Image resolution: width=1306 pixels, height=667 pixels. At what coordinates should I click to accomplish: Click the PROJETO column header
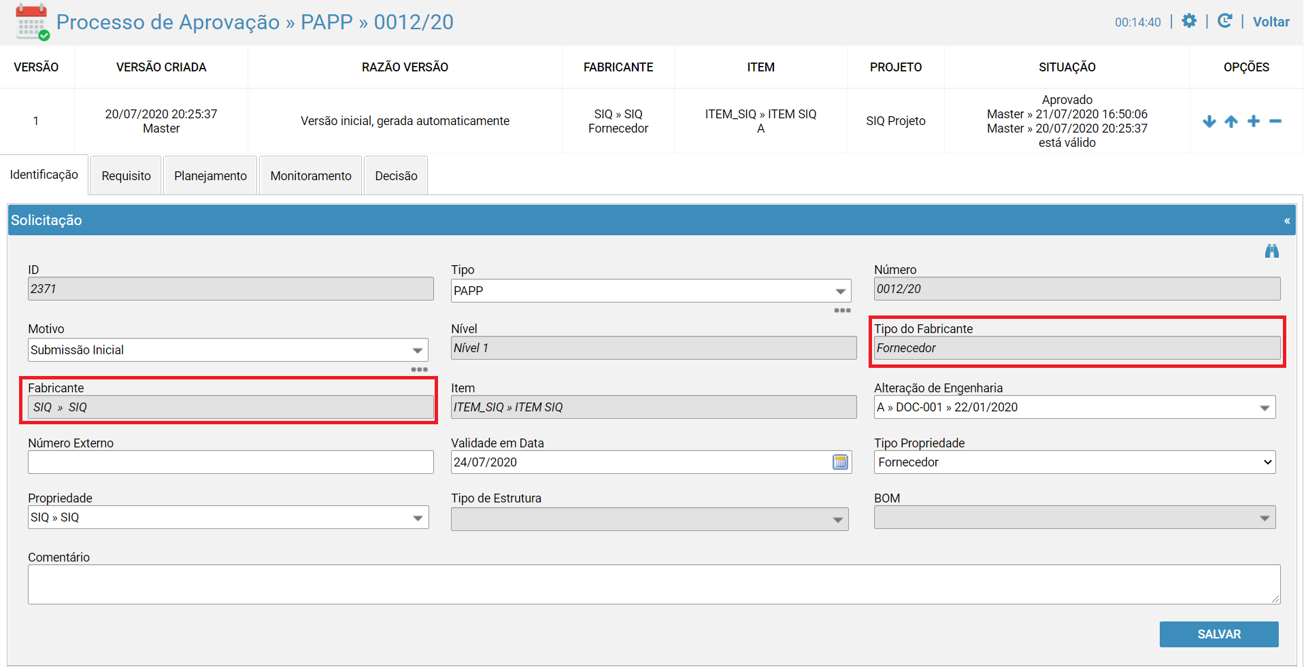896,67
